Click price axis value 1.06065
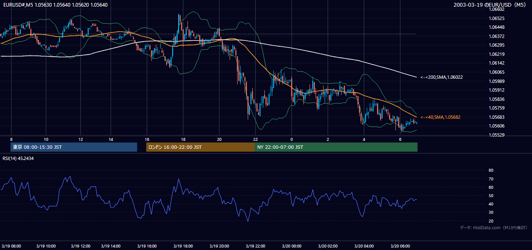This screenshot has height=250, width=532. [497, 72]
